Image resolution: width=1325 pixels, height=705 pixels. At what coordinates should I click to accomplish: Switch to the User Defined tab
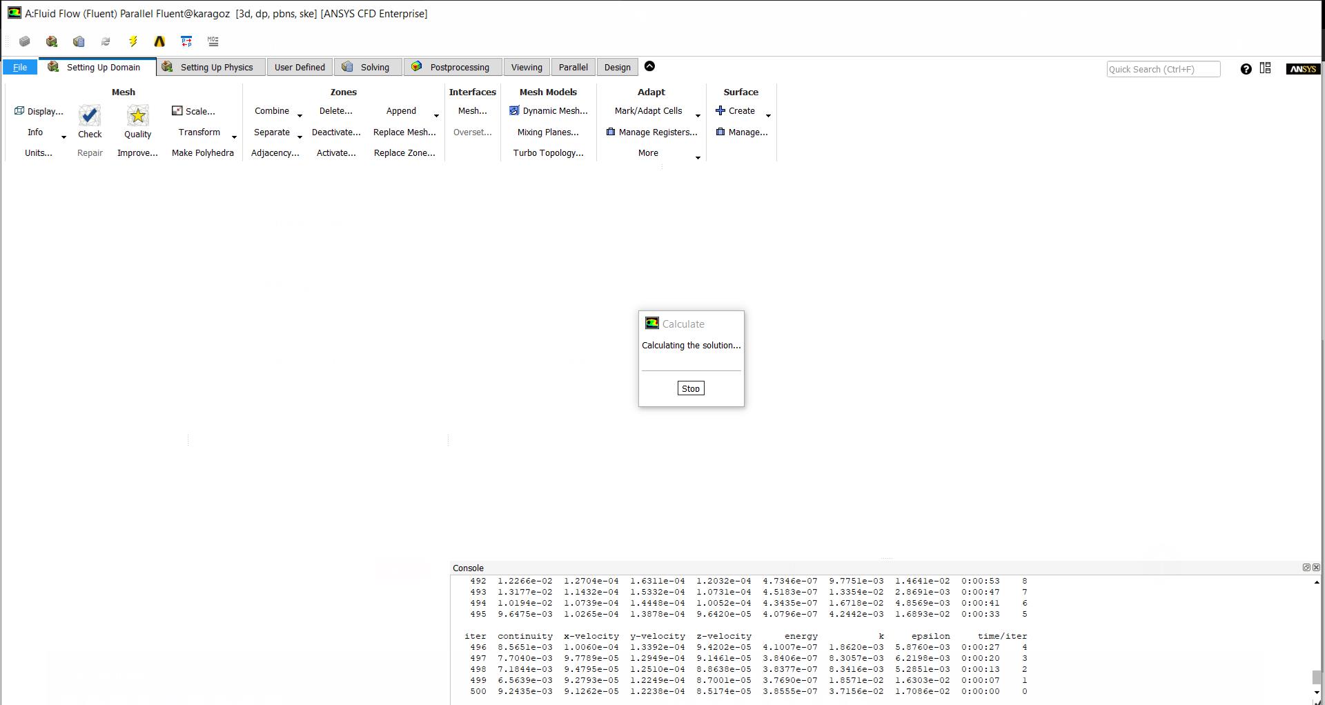click(300, 67)
